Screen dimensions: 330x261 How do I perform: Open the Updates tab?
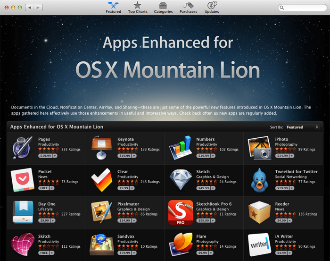point(212,8)
